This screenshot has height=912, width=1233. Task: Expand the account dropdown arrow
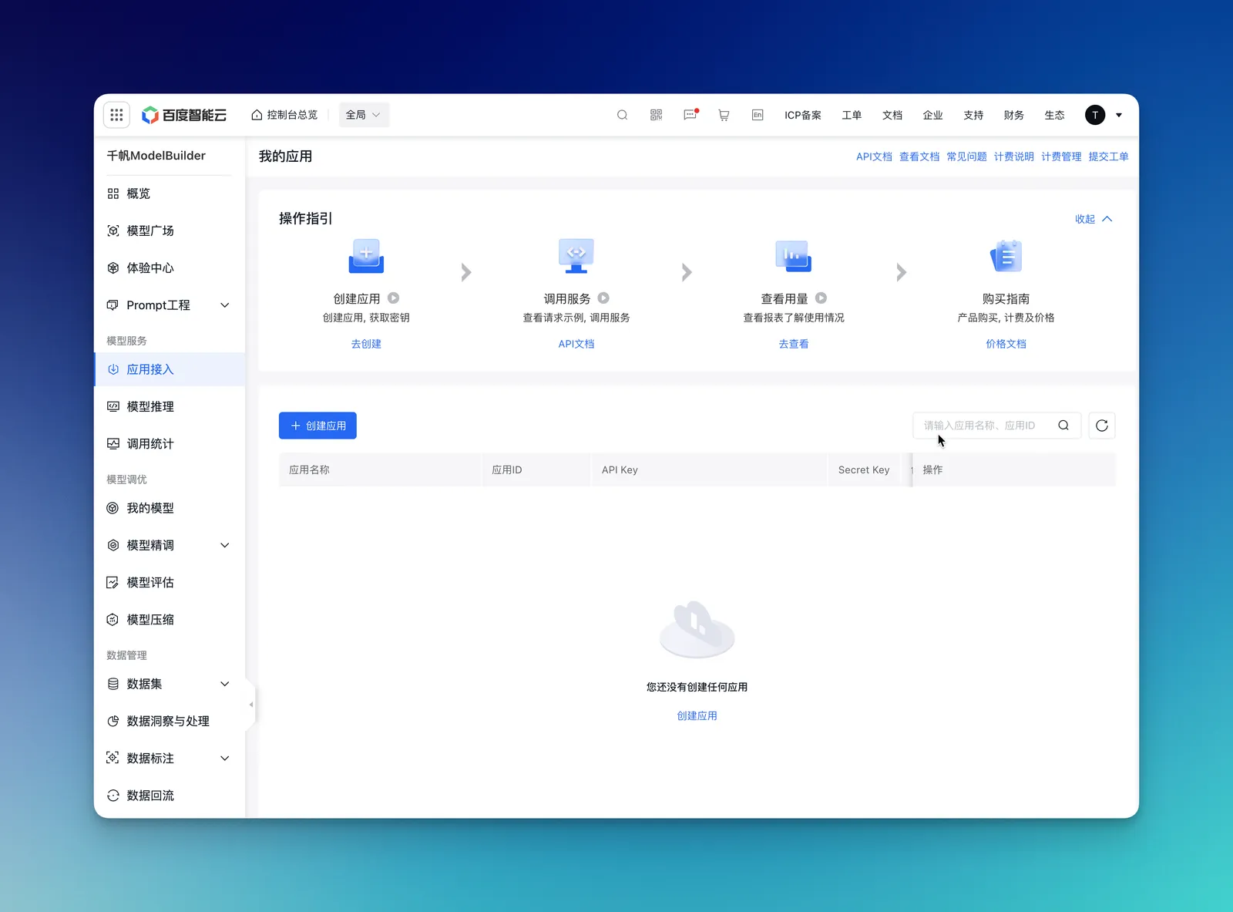(x=1119, y=115)
